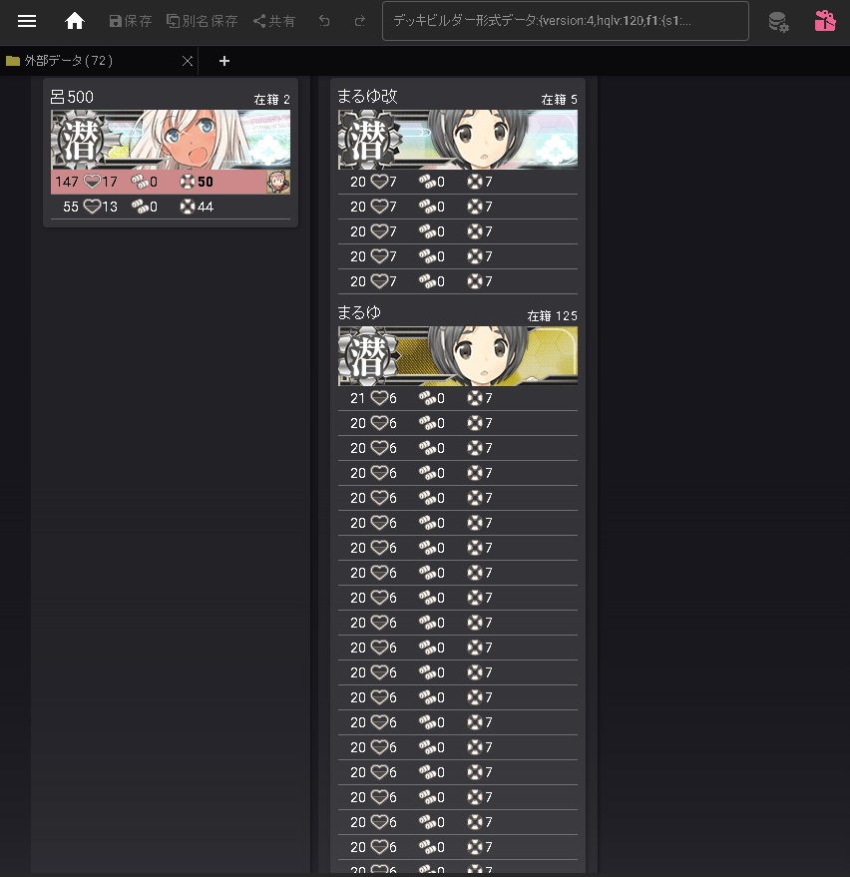Select the 呂500 ship banner
Screen dimensions: 850x877
[x=171, y=140]
